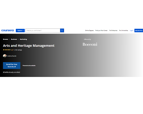Open instructor Andrea Rurale's profile
This screenshot has height=114, width=143.
12,56
